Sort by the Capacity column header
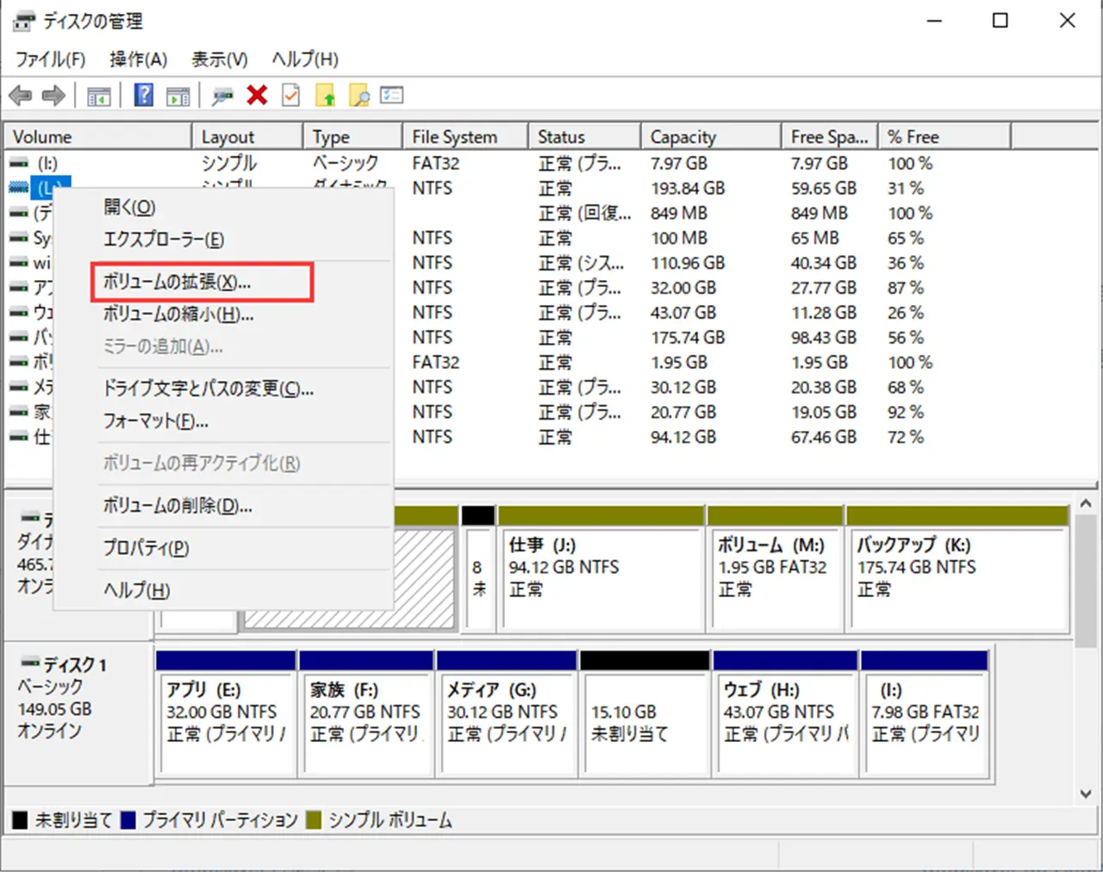The image size is (1103, 872). click(x=711, y=137)
